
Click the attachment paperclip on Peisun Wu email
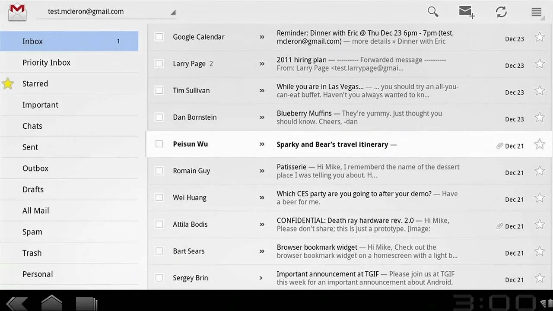tap(500, 146)
